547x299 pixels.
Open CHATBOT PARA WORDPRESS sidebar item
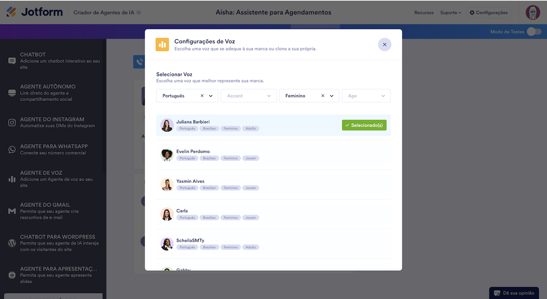[53, 243]
